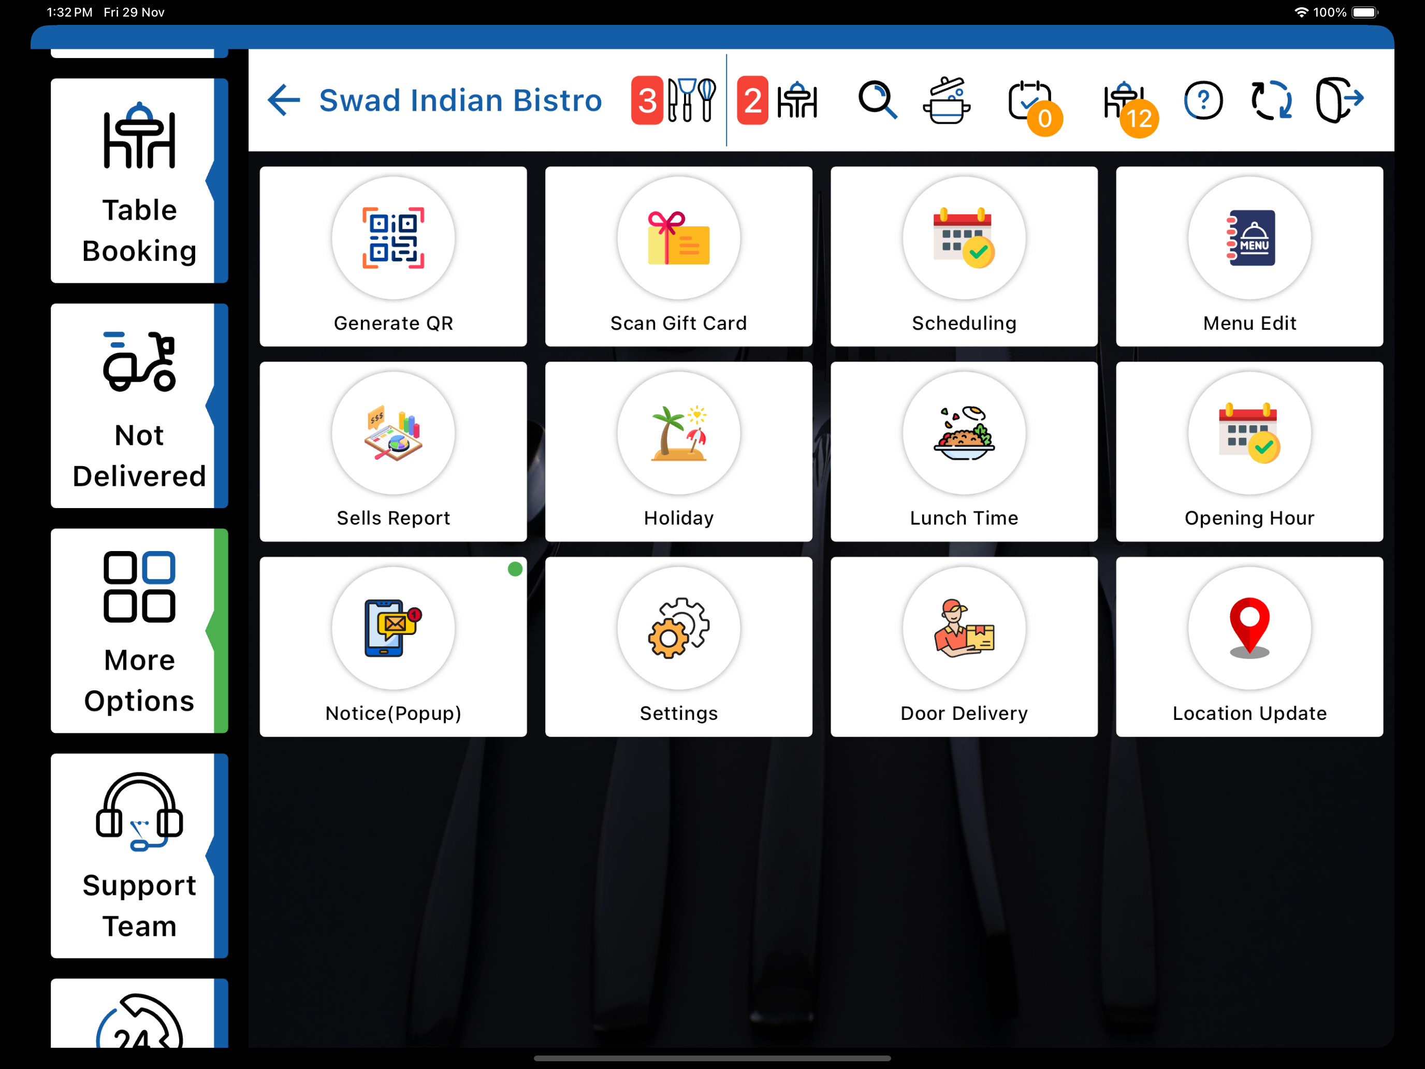The image size is (1425, 1069).
Task: Tap the back arrow beside Swad Indian Bistro
Action: 283,100
